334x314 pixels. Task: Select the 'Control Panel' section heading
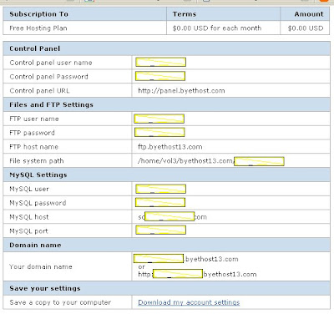pos(34,48)
